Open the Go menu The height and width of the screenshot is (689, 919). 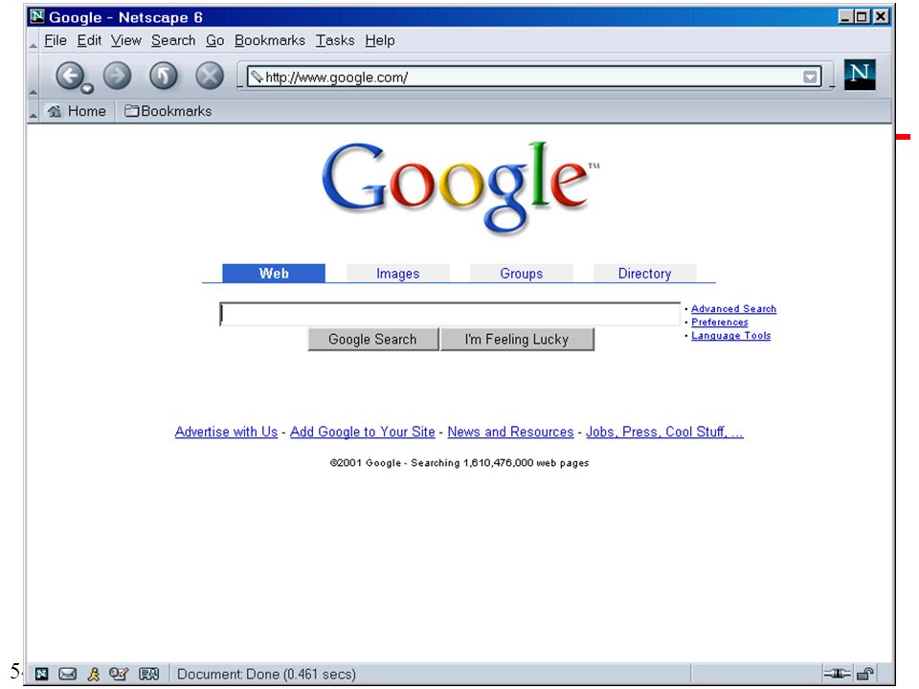coord(215,40)
